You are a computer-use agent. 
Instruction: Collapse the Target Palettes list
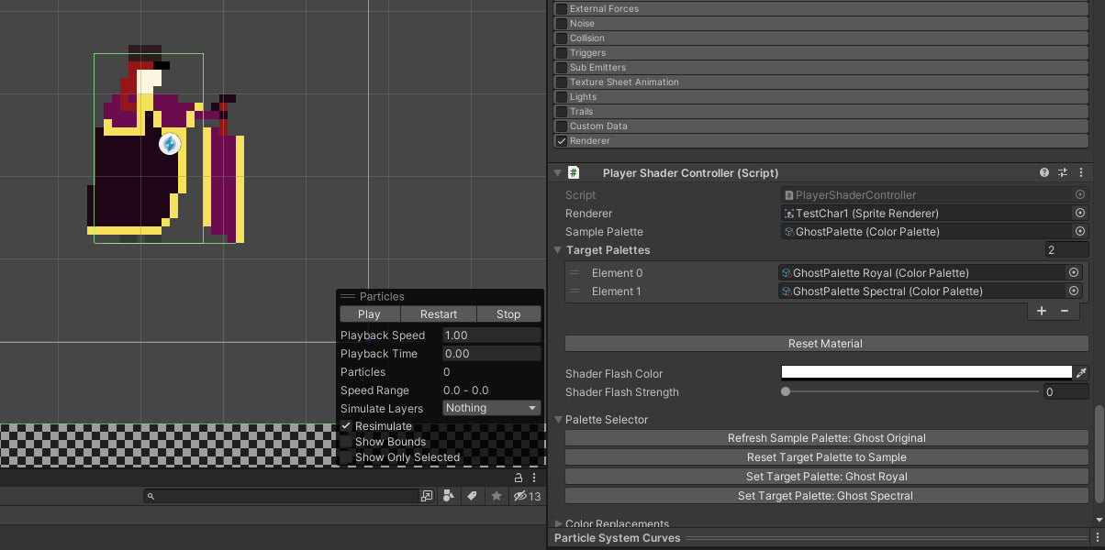[x=557, y=250]
